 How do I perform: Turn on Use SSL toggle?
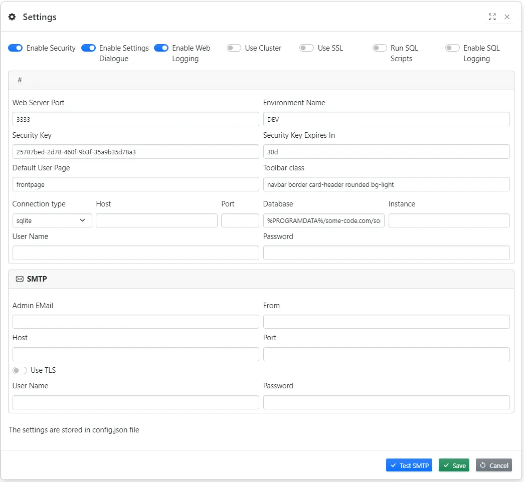[x=306, y=48]
